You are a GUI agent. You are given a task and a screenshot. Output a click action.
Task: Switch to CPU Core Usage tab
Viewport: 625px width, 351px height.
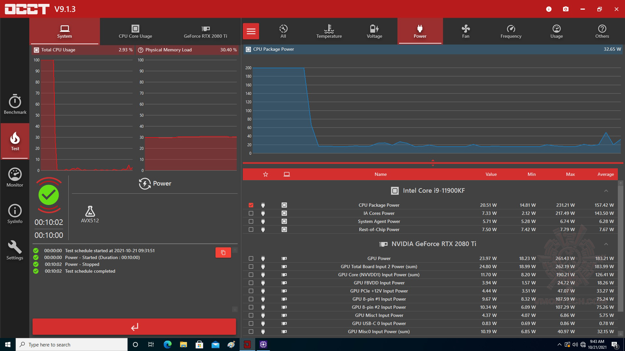click(135, 31)
